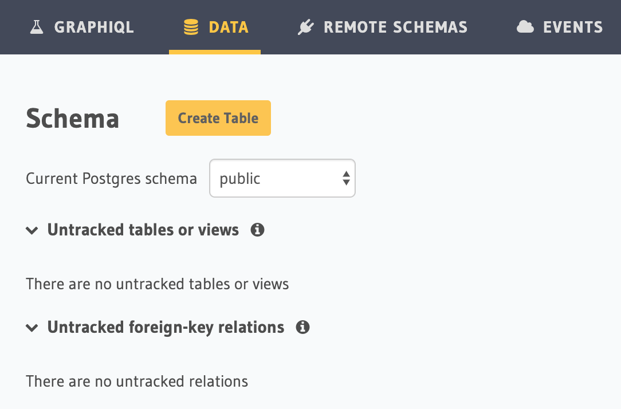This screenshot has width=621, height=409.
Task: Click the Untracked tables or views heading
Action: click(143, 230)
